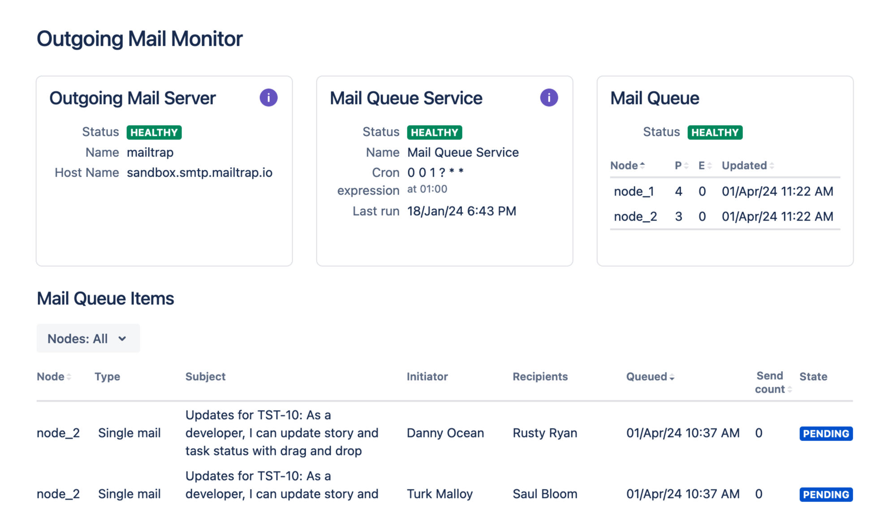
Task: Select the Danny Ocean initiator entry
Action: point(445,433)
